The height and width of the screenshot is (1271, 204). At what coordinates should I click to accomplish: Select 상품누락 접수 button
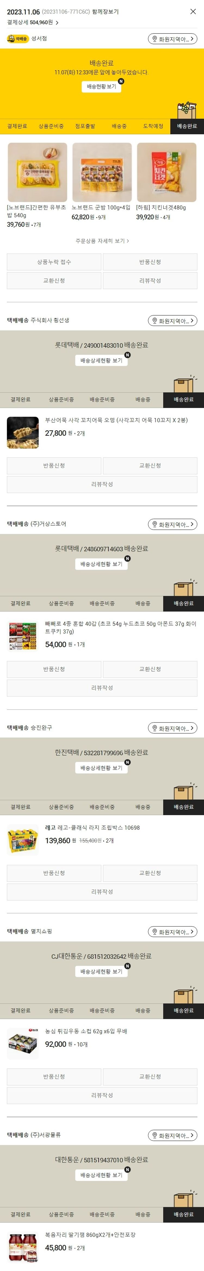pyautogui.click(x=54, y=262)
